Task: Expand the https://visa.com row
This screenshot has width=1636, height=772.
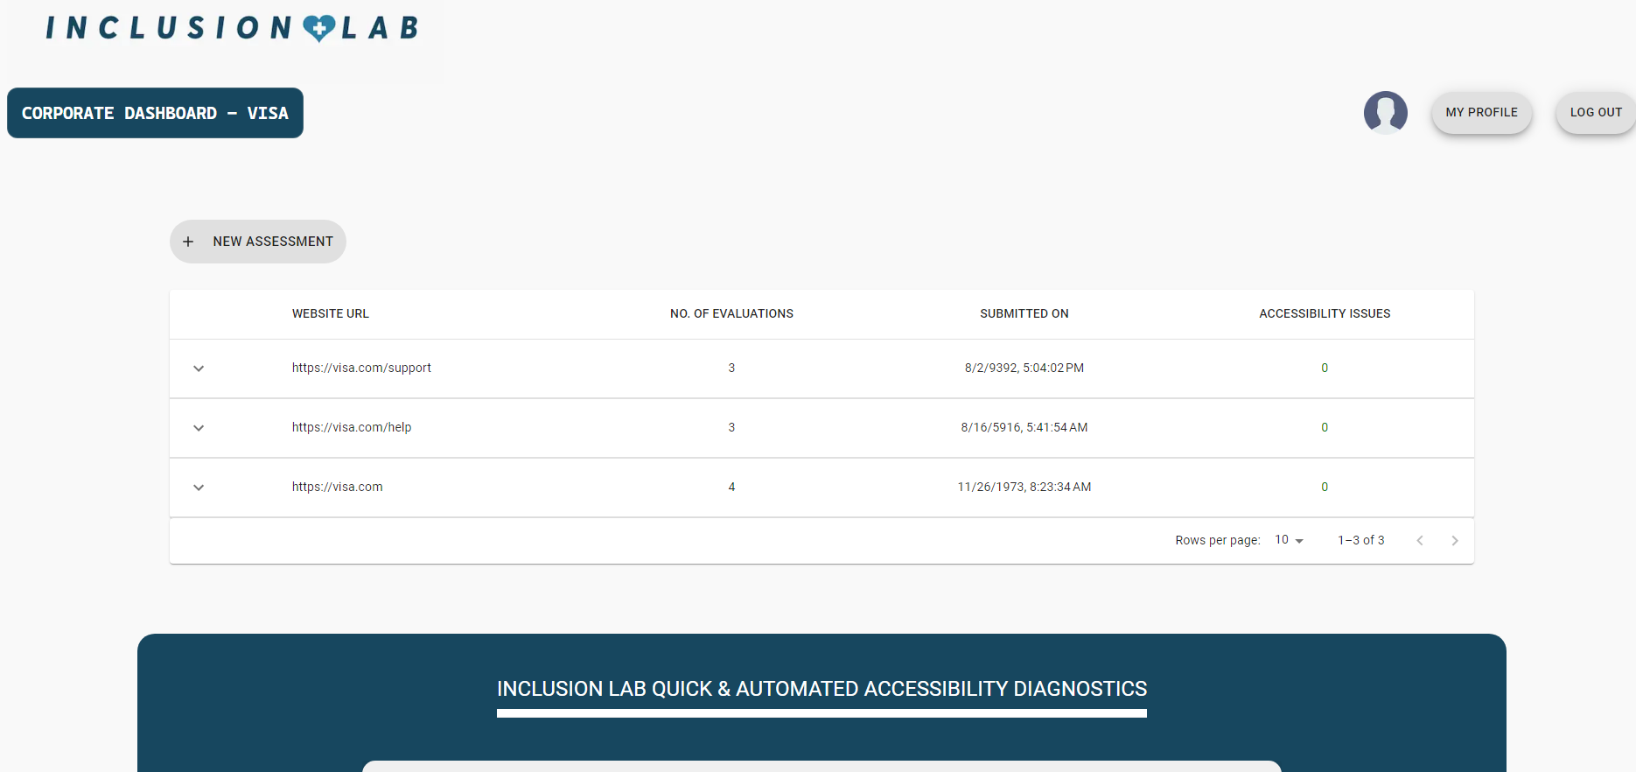Action: [199, 488]
